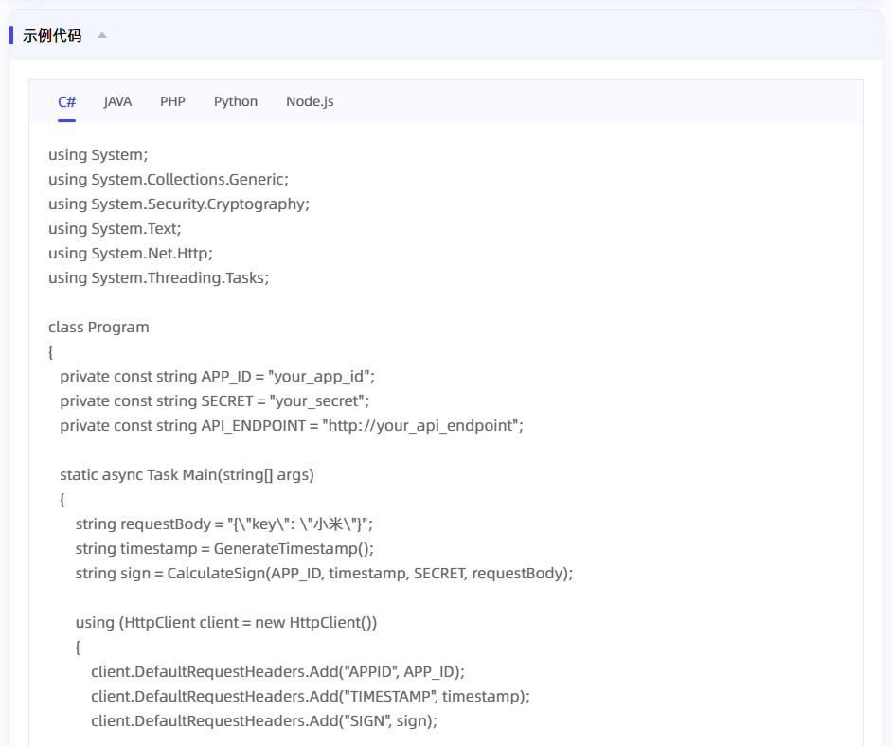Screen dimensions: 892x746
Task: Click the 示例代码 section heading
Action: click(52, 36)
